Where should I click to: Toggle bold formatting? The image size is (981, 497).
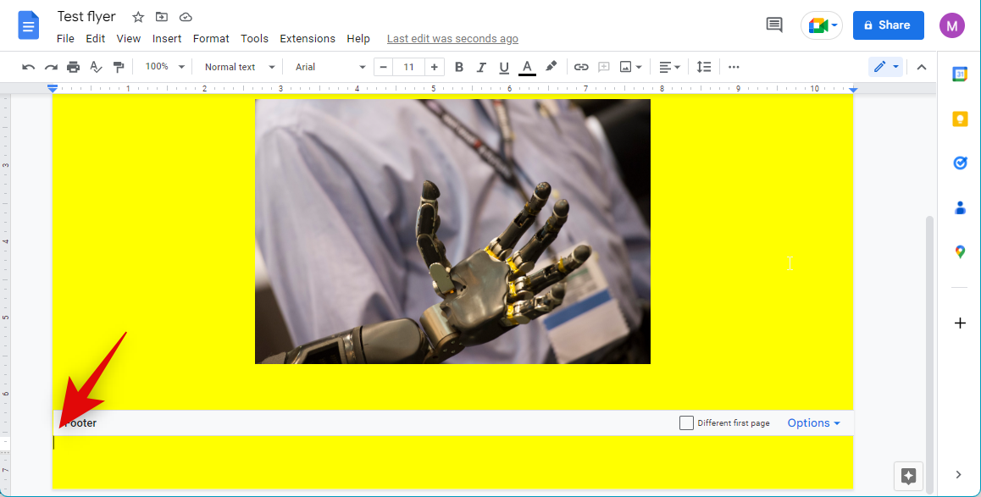pos(459,67)
